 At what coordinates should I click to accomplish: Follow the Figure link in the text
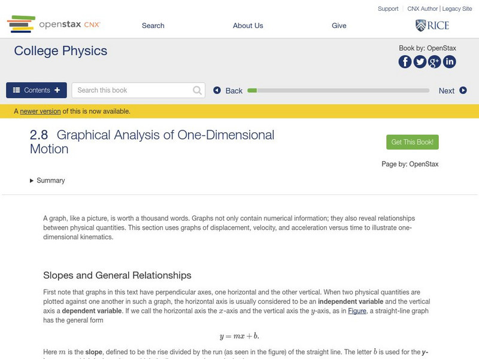[x=357, y=311]
